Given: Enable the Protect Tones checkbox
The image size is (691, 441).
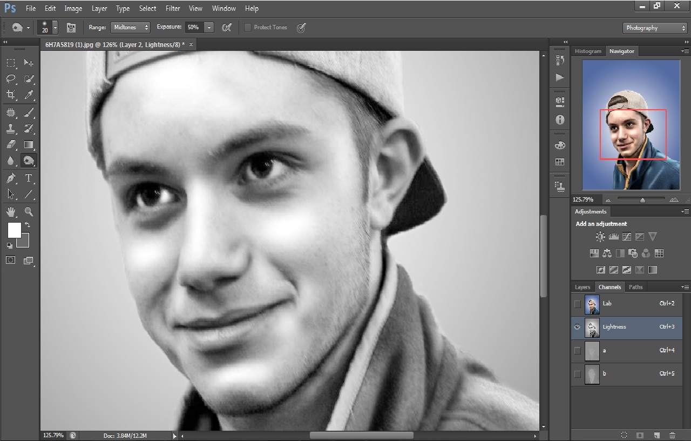Looking at the screenshot, I should click(248, 27).
